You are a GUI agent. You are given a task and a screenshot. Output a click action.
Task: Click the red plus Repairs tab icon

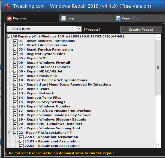(9, 19)
